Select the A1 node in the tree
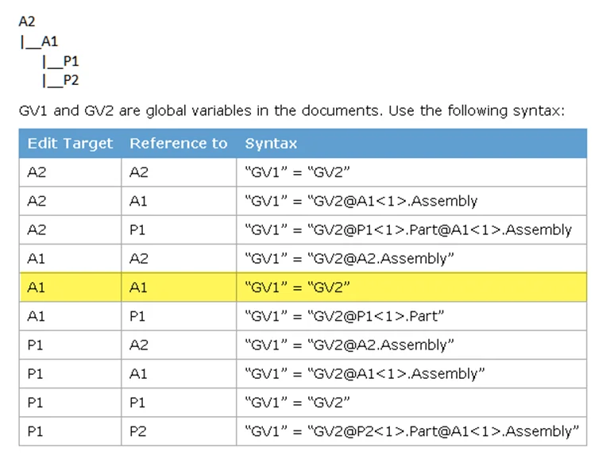Viewport: 614px width, 463px height. pyautogui.click(x=48, y=42)
